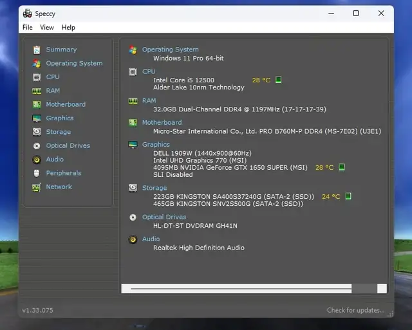Select Summary in the sidebar
Viewport: 412px width, 330px height.
click(62, 50)
